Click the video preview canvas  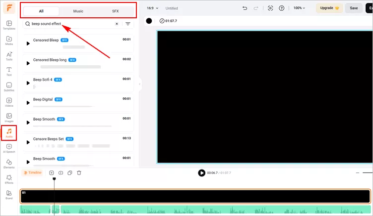(264, 97)
